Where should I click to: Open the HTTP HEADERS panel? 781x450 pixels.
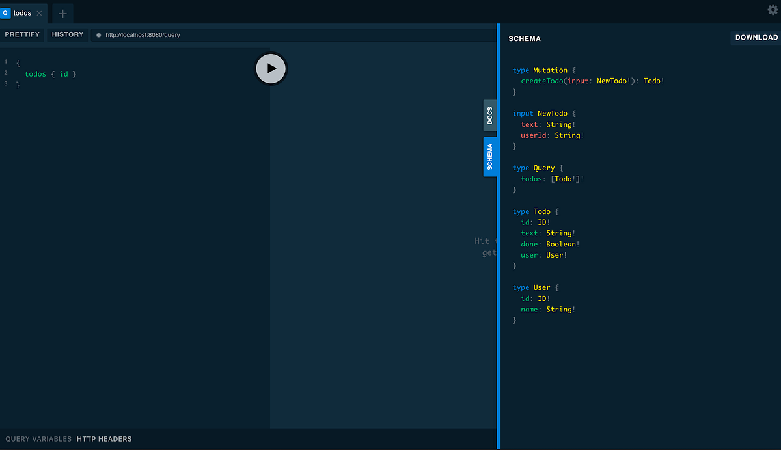(x=104, y=439)
